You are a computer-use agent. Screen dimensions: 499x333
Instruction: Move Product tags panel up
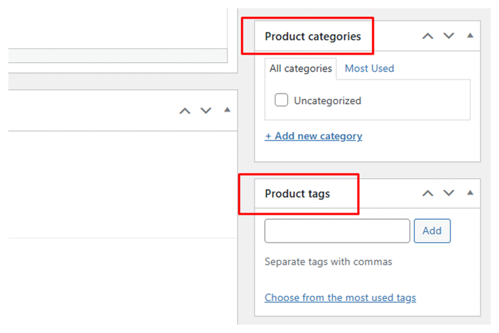pyautogui.click(x=427, y=193)
